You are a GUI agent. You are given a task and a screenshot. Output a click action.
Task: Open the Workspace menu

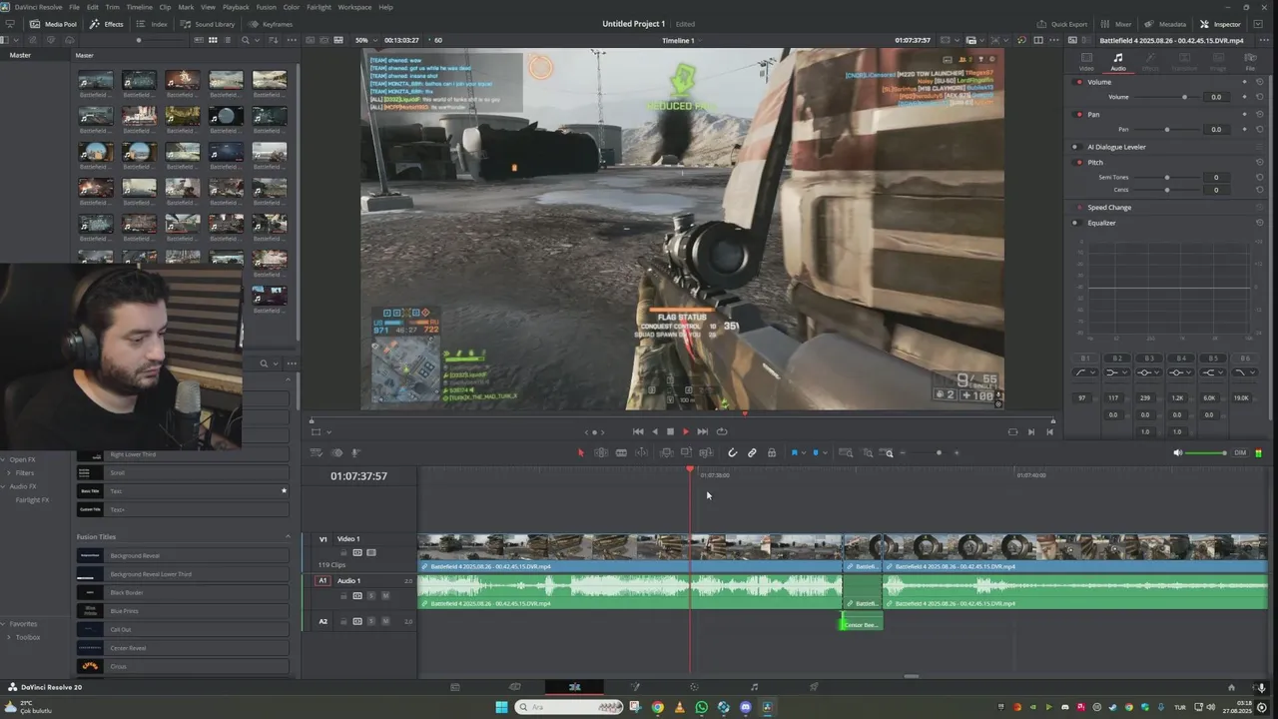(354, 7)
